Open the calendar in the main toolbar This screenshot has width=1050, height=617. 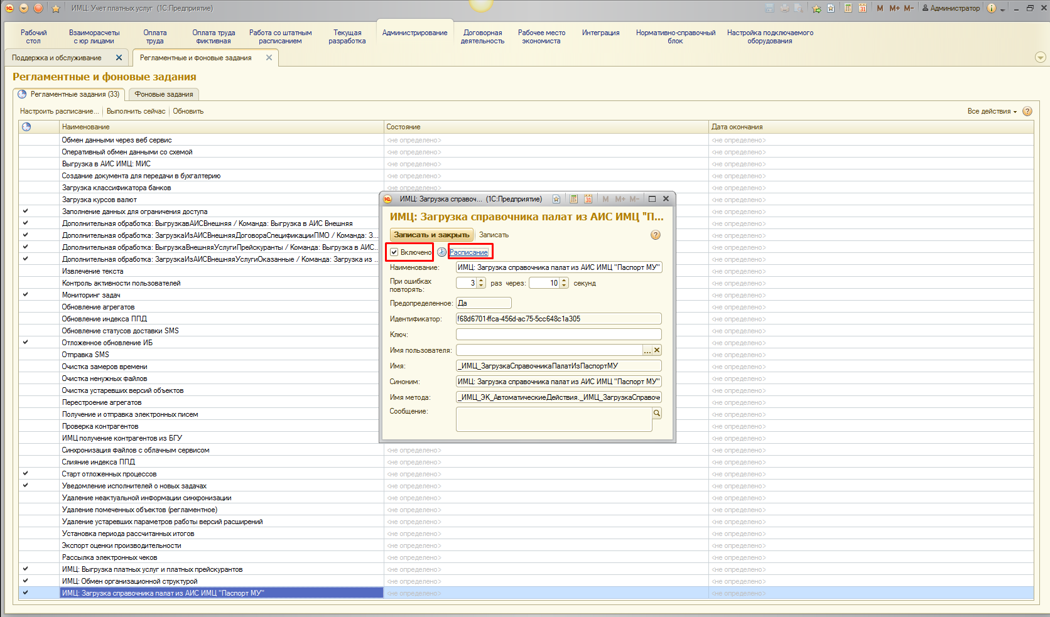863,8
